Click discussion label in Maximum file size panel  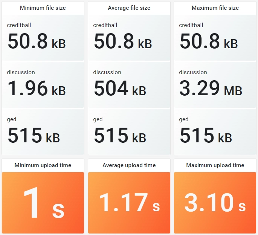193,72
